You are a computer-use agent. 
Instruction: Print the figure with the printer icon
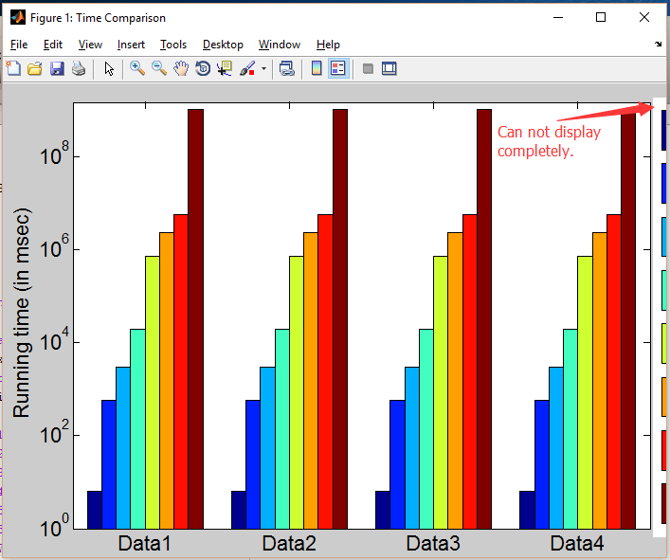pyautogui.click(x=79, y=68)
